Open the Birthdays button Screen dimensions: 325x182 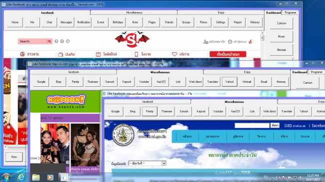pos(117,22)
